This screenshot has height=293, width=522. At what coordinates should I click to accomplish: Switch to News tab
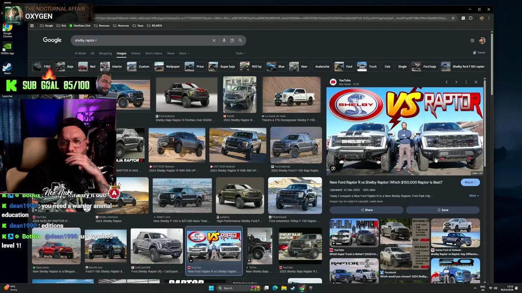(x=171, y=53)
